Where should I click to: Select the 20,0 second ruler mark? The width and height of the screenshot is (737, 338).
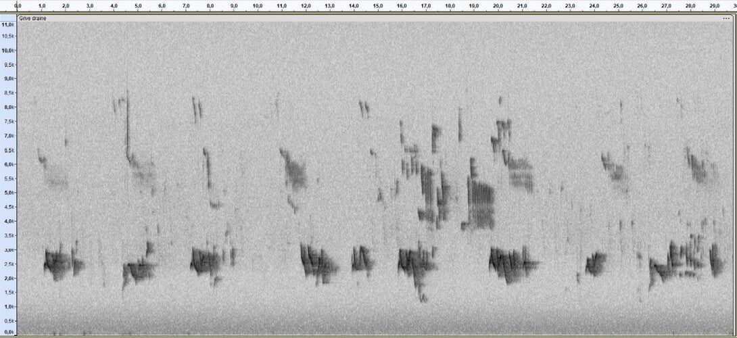point(498,6)
